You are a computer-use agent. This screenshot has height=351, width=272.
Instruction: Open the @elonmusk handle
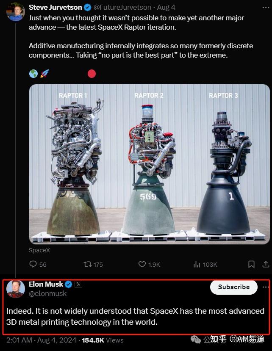[48, 293]
